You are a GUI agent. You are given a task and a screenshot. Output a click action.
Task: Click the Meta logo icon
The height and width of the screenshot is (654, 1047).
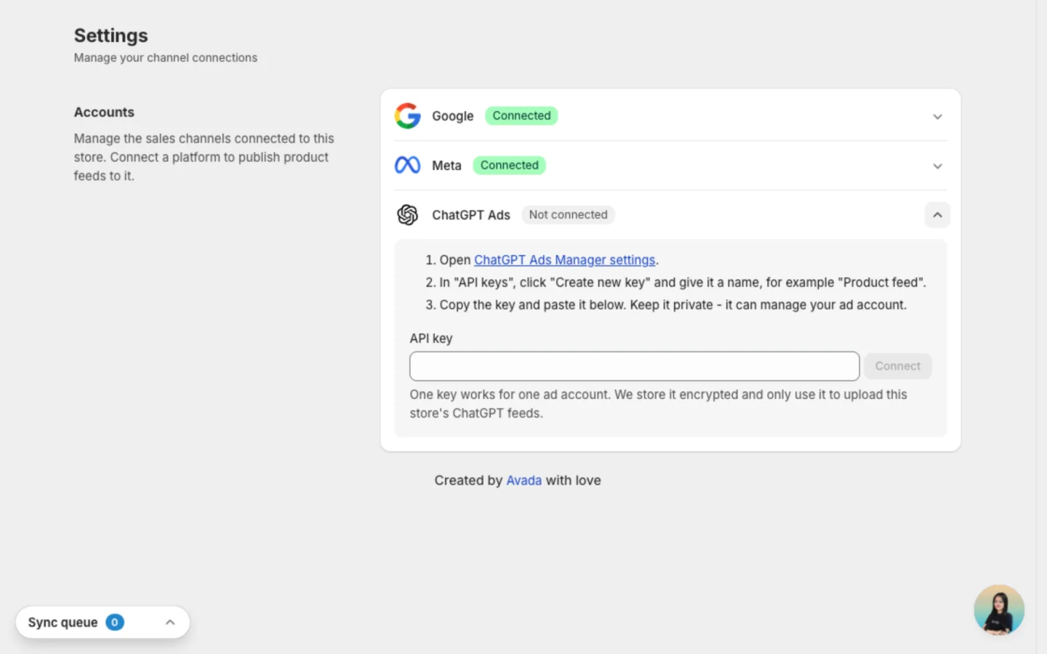(408, 166)
